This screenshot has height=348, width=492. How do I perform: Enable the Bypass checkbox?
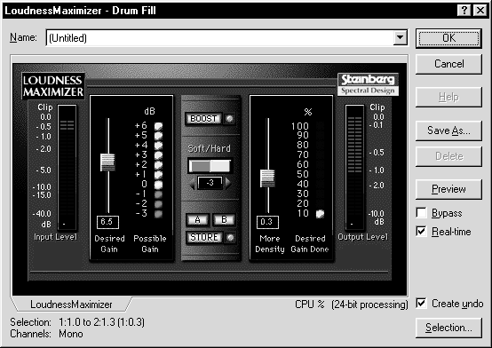[x=422, y=213]
